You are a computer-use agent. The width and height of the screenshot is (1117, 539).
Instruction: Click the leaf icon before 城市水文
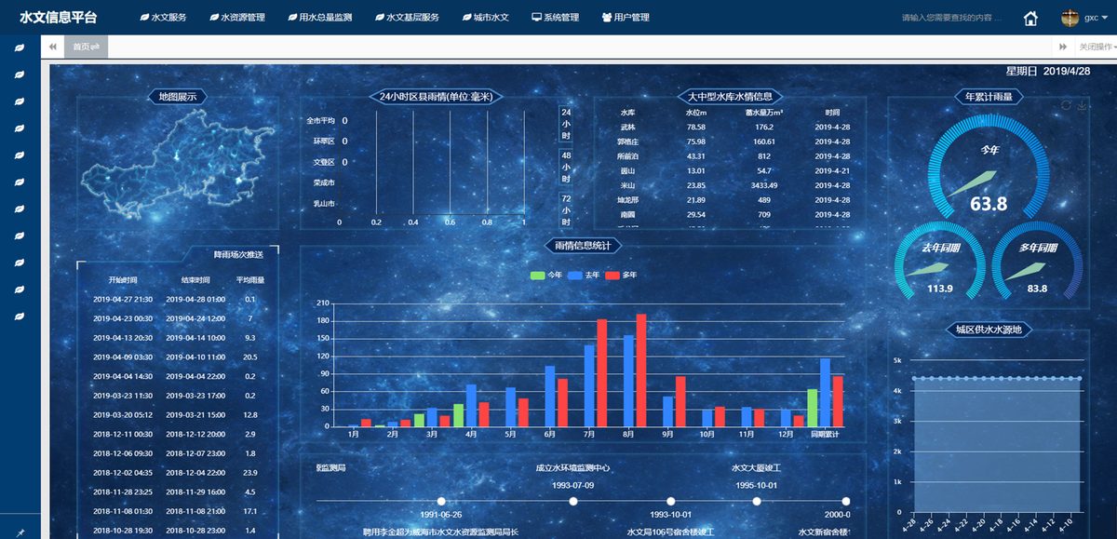point(465,18)
